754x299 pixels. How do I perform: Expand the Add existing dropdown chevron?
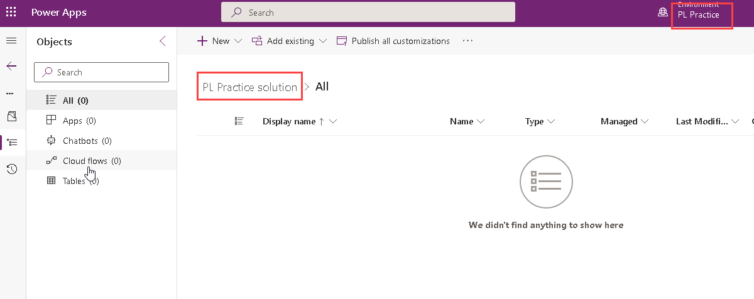click(x=323, y=41)
